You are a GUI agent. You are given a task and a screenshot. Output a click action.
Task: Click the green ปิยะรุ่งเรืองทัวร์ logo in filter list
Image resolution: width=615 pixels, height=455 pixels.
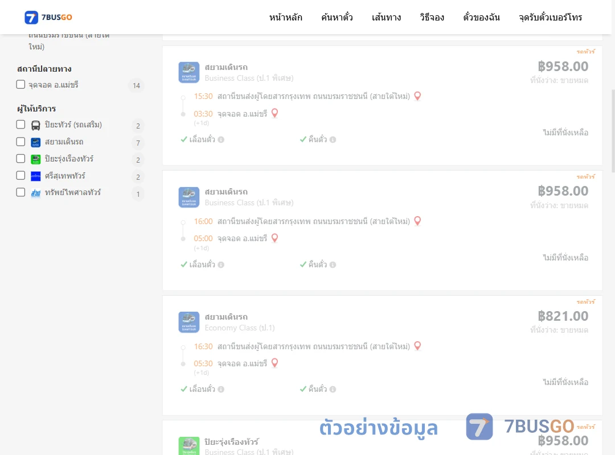(x=36, y=159)
